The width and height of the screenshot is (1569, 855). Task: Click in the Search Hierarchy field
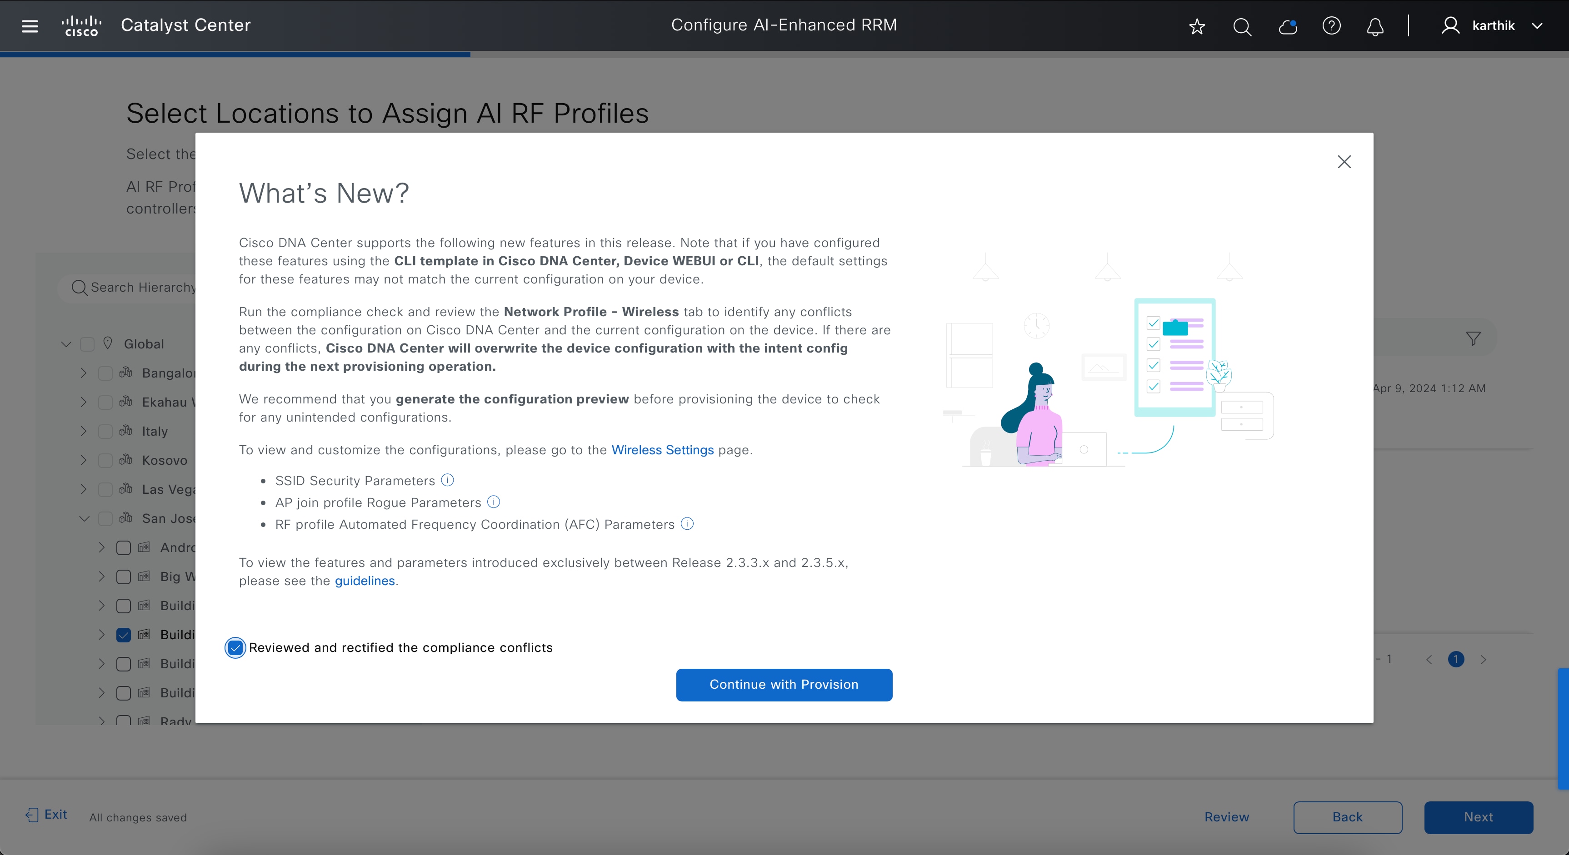(x=140, y=288)
